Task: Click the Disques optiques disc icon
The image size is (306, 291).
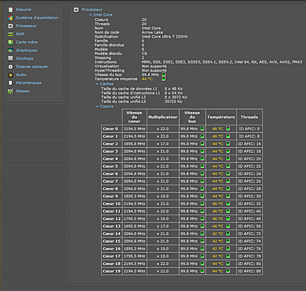Action: 10,67
